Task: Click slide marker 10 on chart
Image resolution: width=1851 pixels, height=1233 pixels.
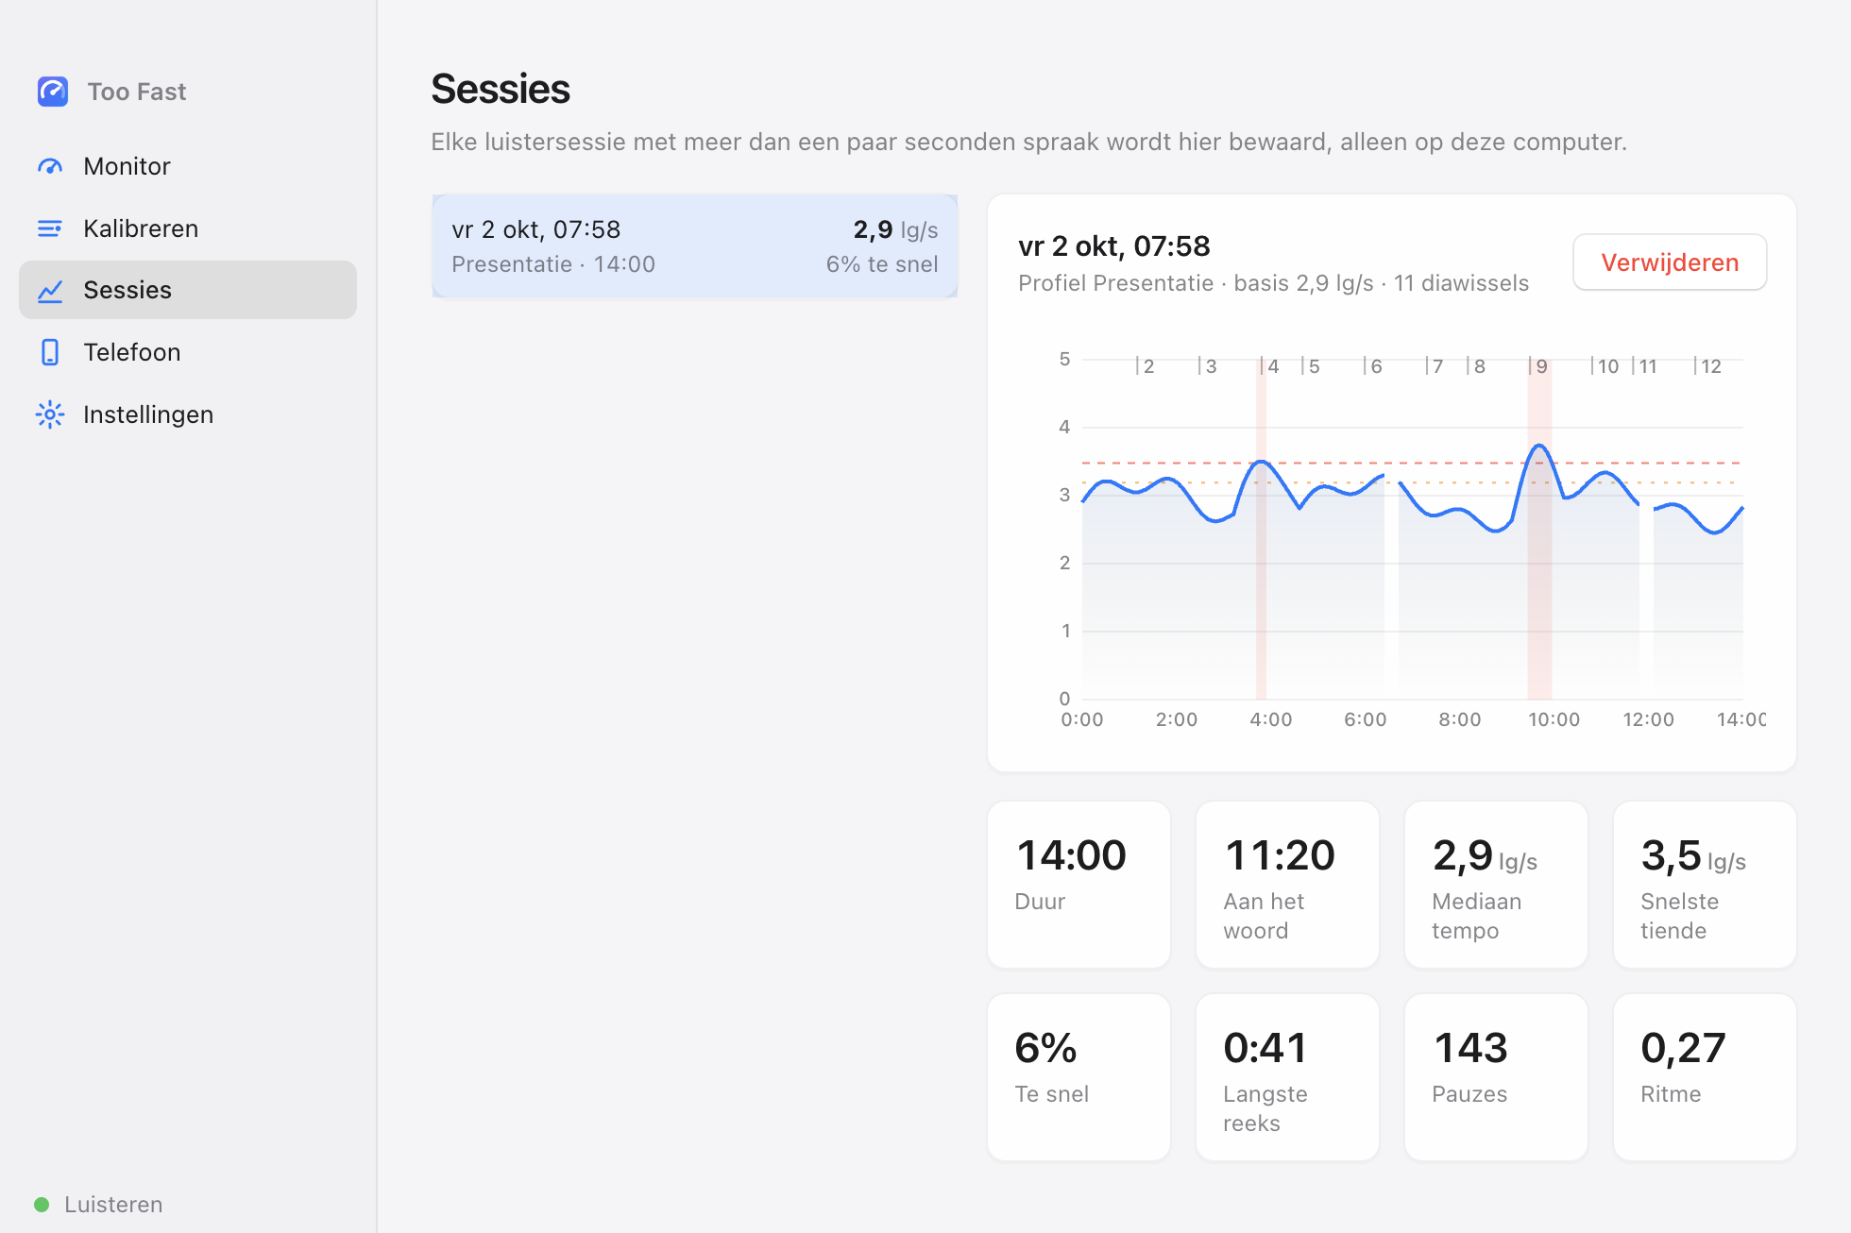Action: coord(1605,366)
